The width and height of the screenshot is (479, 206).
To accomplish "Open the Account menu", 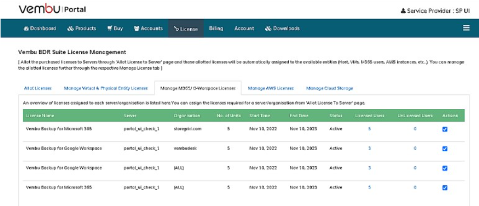I will [244, 28].
